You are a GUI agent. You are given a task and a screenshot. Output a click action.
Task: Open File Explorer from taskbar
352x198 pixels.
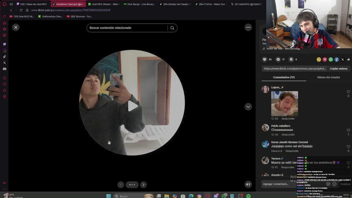click(167, 196)
